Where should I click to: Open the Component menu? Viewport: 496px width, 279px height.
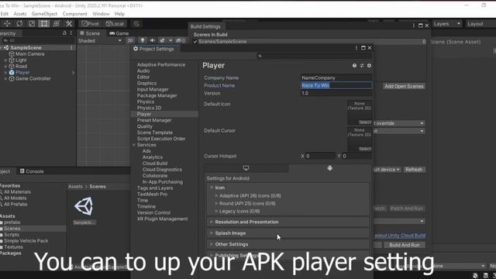coord(74,14)
